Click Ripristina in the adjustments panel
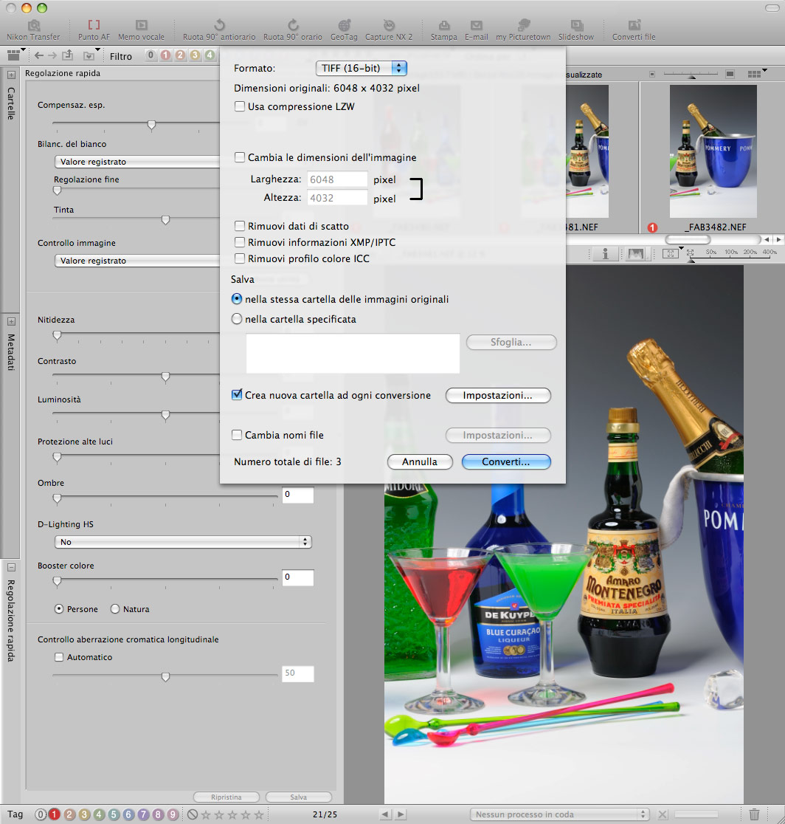This screenshot has height=824, width=785. click(226, 797)
